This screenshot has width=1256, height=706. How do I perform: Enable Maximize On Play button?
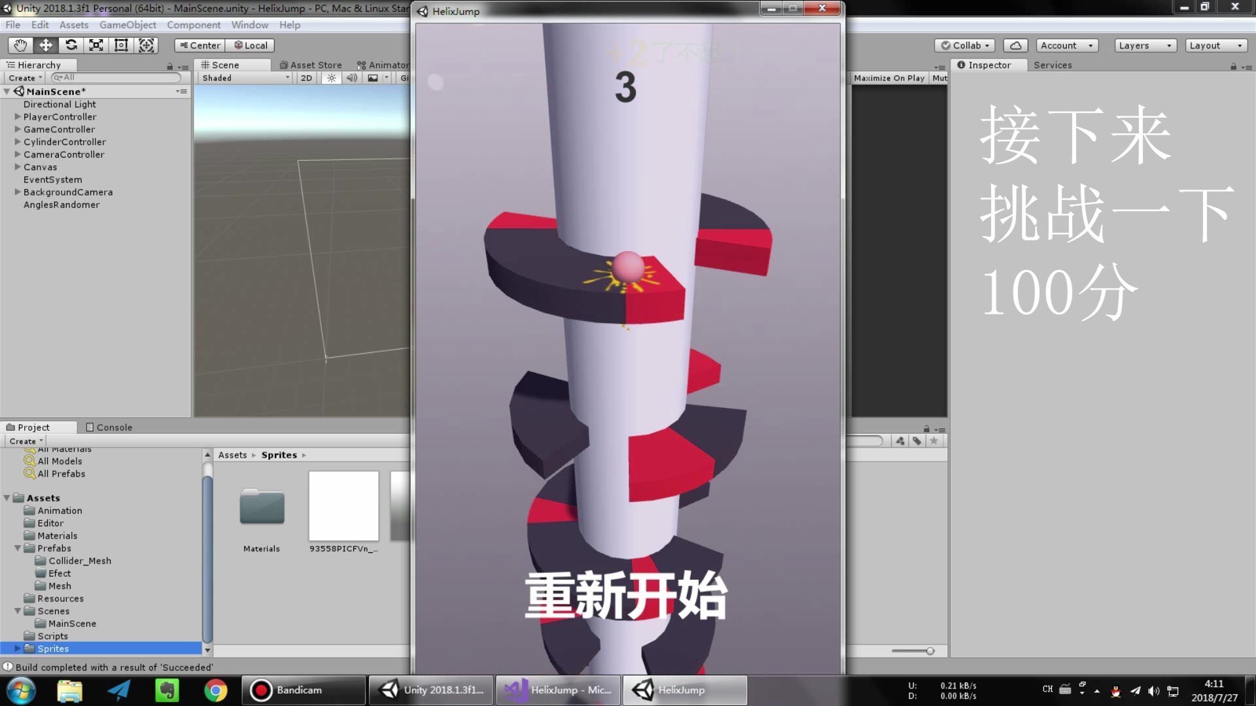pos(888,78)
